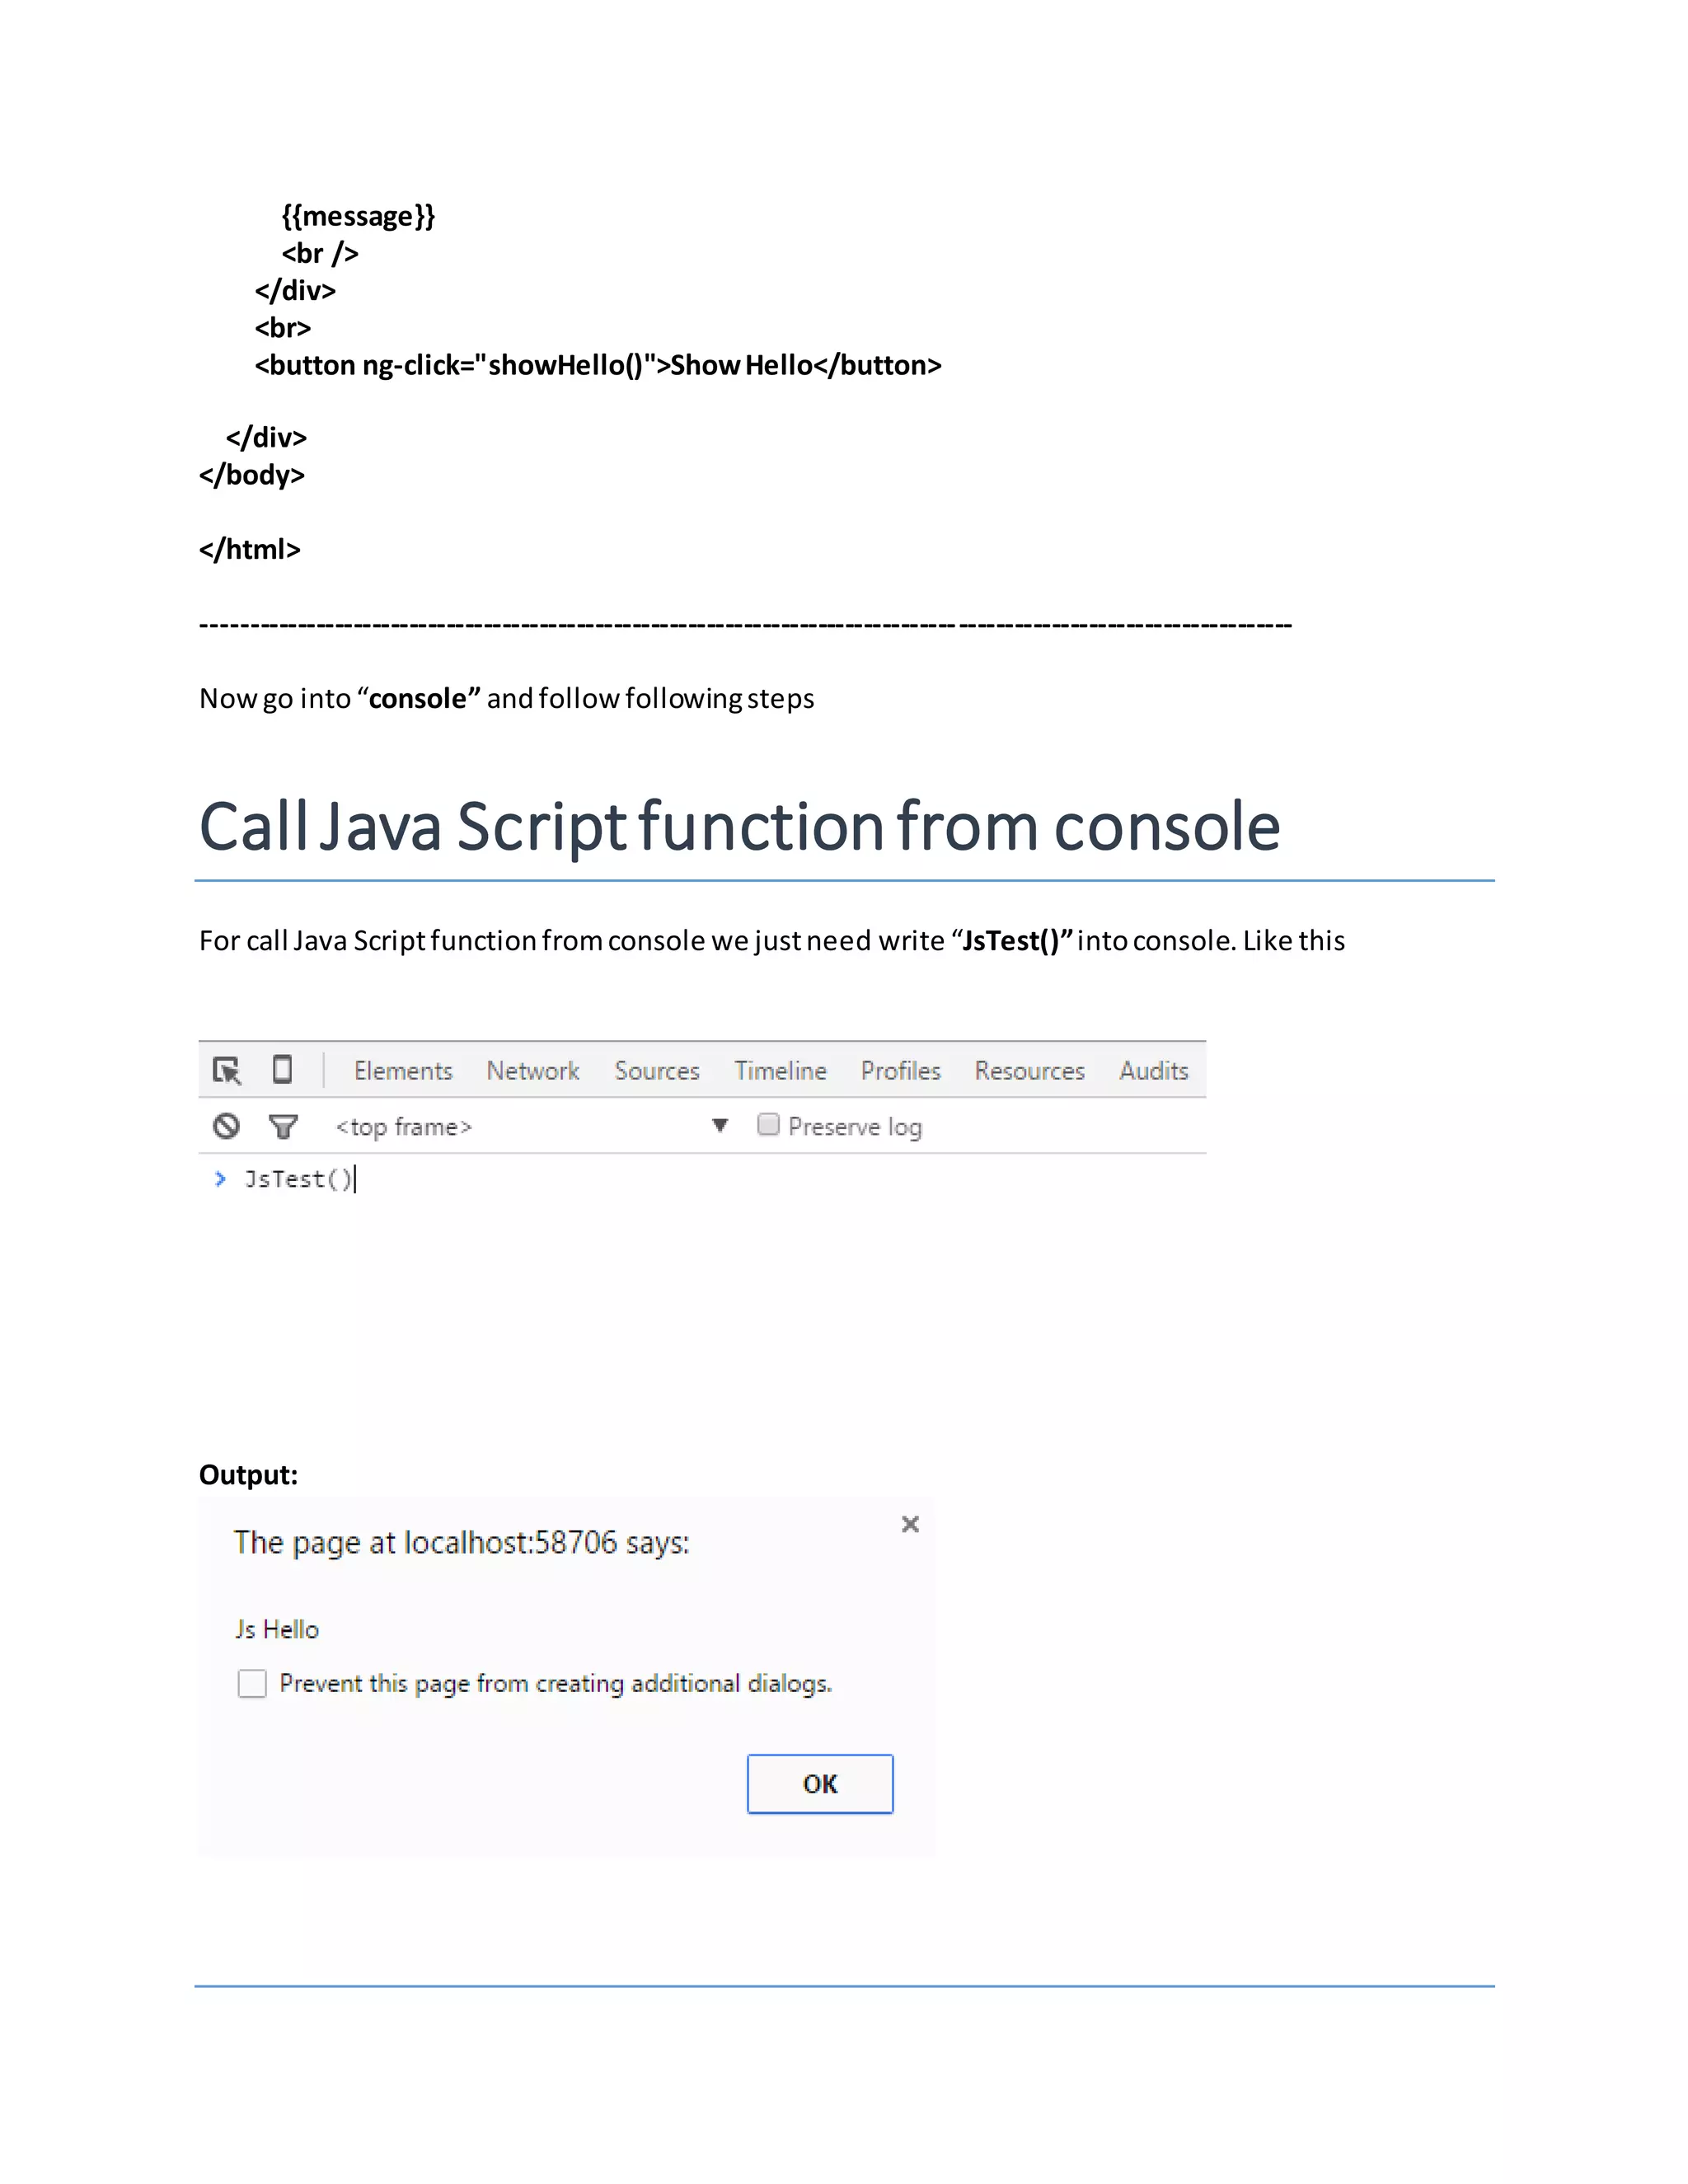Screen dimensions: 1688x2184
Task: Select the Sources tab
Action: pyautogui.click(x=656, y=1071)
